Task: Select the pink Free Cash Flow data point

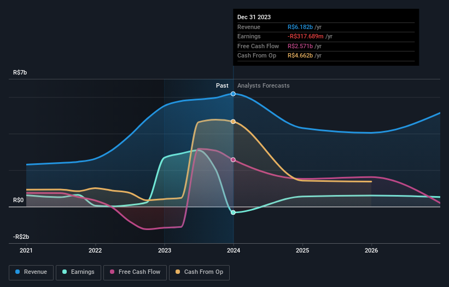Action: coord(233,160)
